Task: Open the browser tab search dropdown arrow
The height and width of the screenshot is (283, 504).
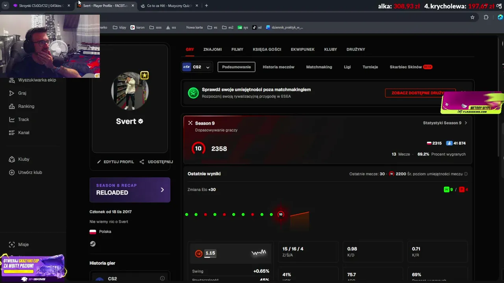Action: pos(5,6)
